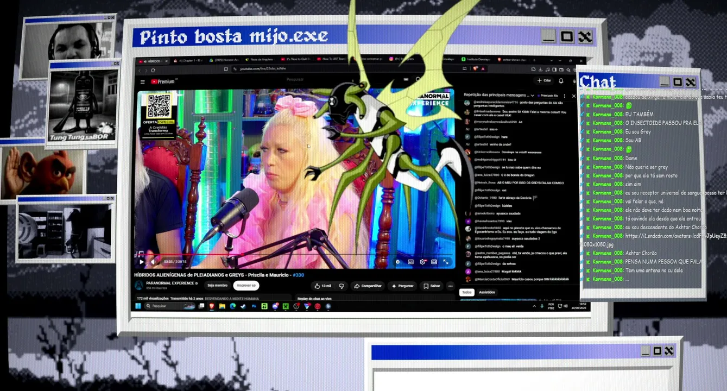Viewport: 727px width, 391px height.
Task: Toggle autoplay switch in the player
Action: click(x=398, y=262)
